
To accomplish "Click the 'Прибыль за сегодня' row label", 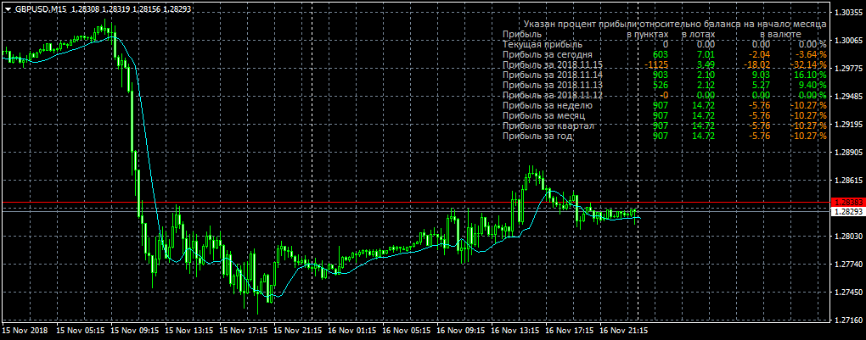I will [x=548, y=54].
